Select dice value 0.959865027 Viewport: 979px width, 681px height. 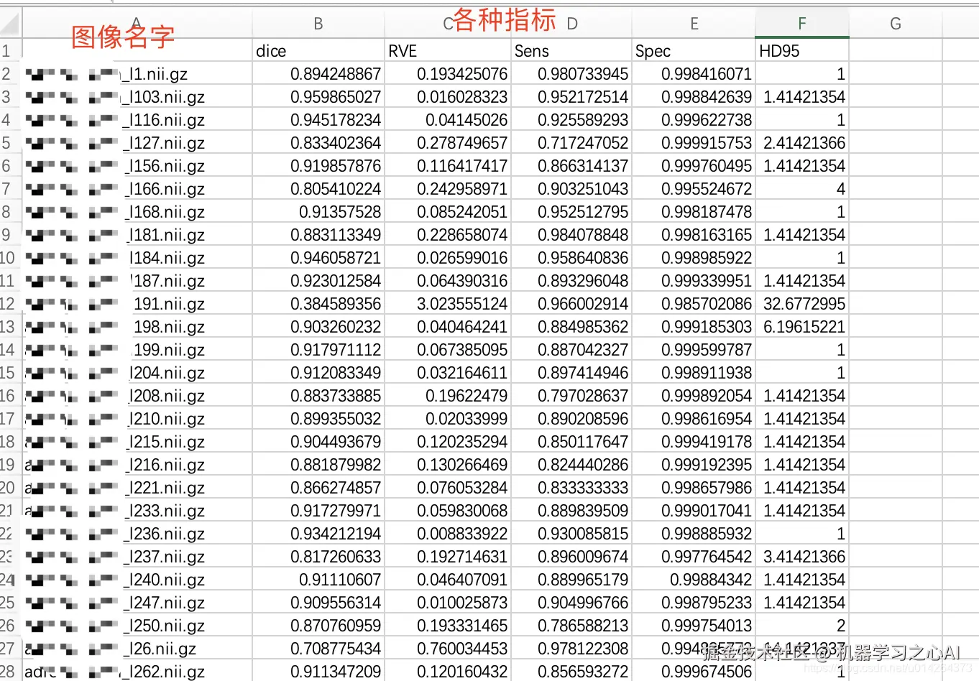pyautogui.click(x=318, y=97)
